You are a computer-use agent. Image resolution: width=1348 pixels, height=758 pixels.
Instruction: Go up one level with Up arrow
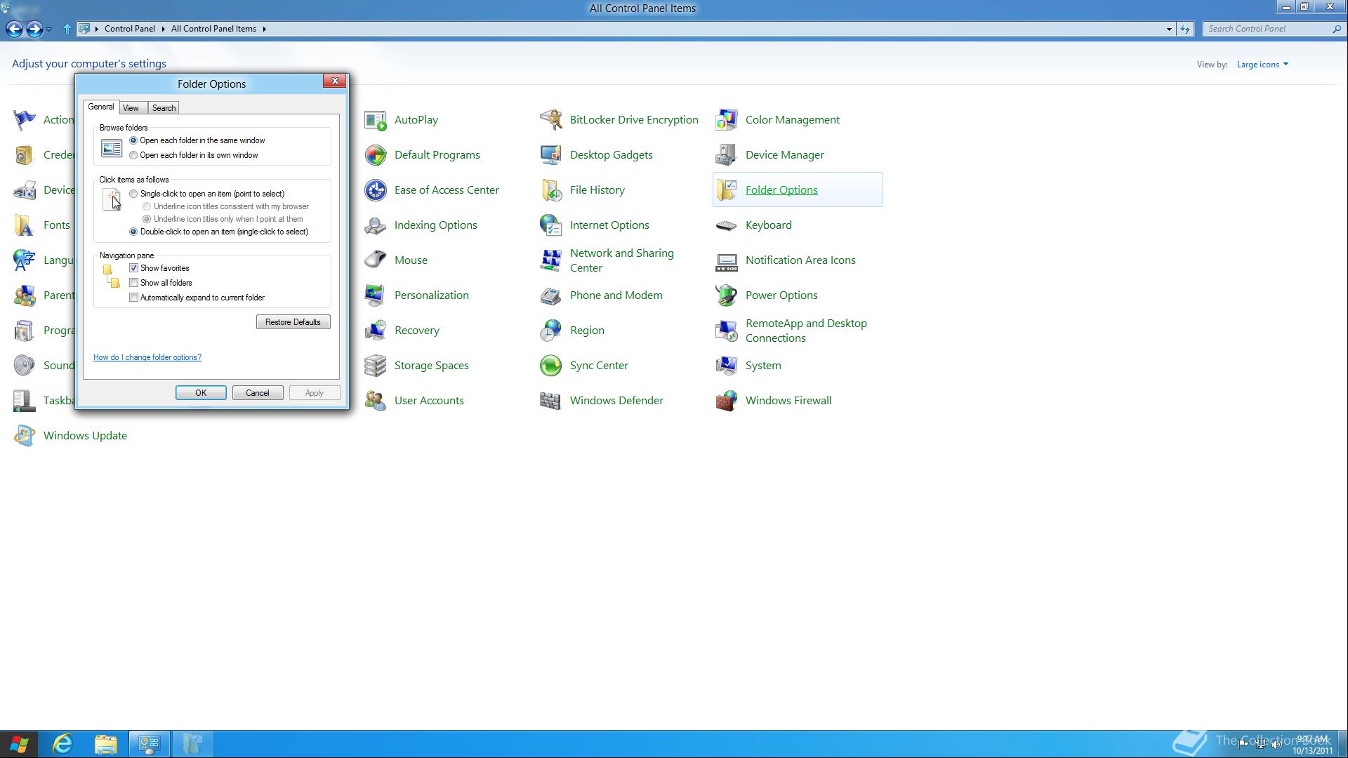click(x=67, y=29)
